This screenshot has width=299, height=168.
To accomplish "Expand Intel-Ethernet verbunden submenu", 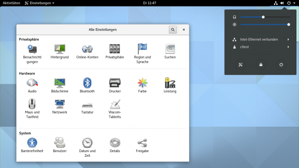I will tap(261, 40).
